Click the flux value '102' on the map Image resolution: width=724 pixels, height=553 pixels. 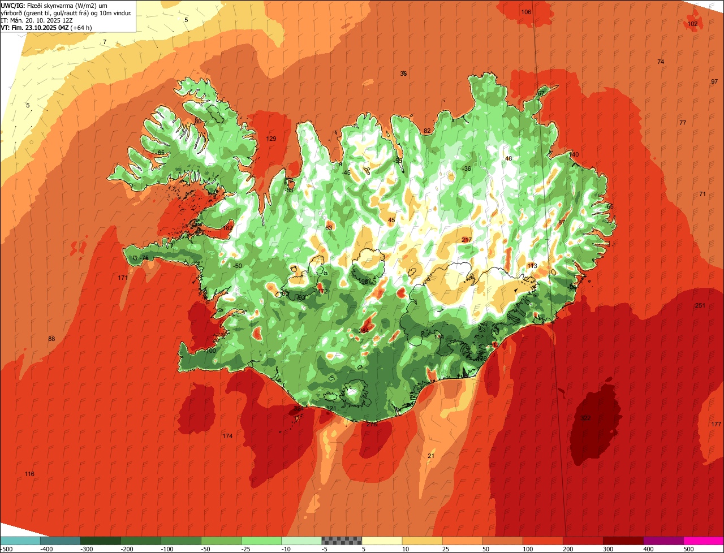coord(692,24)
